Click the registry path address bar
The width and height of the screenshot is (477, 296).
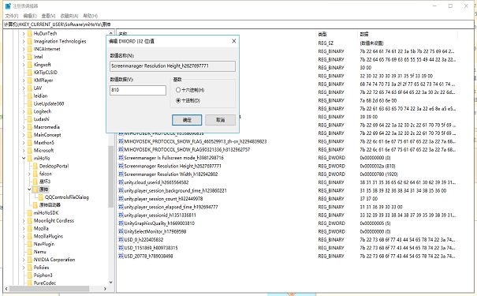(238, 24)
